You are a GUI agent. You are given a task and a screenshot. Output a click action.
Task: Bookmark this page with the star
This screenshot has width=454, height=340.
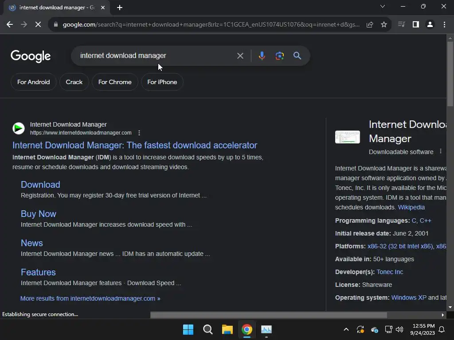coord(384,25)
